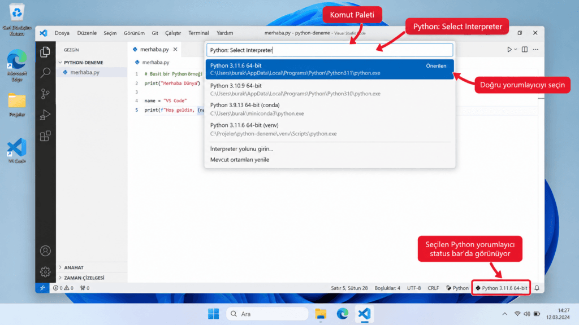This screenshot has height=325, width=579.
Task: Open the Extensions view
Action: 45,136
